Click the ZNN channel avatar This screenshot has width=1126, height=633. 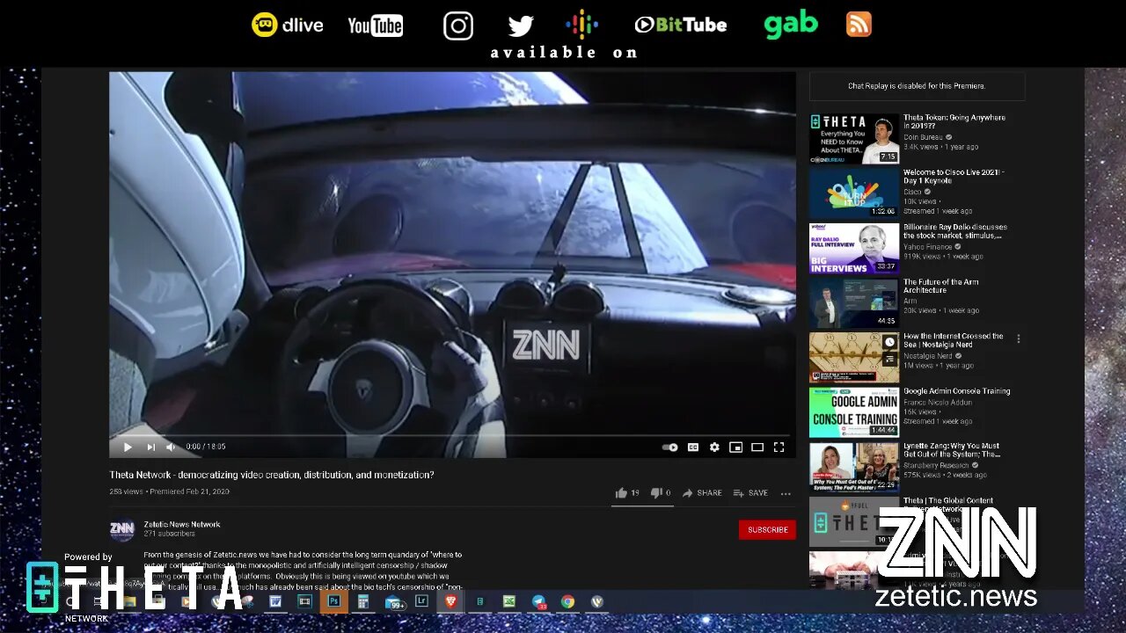(121, 530)
